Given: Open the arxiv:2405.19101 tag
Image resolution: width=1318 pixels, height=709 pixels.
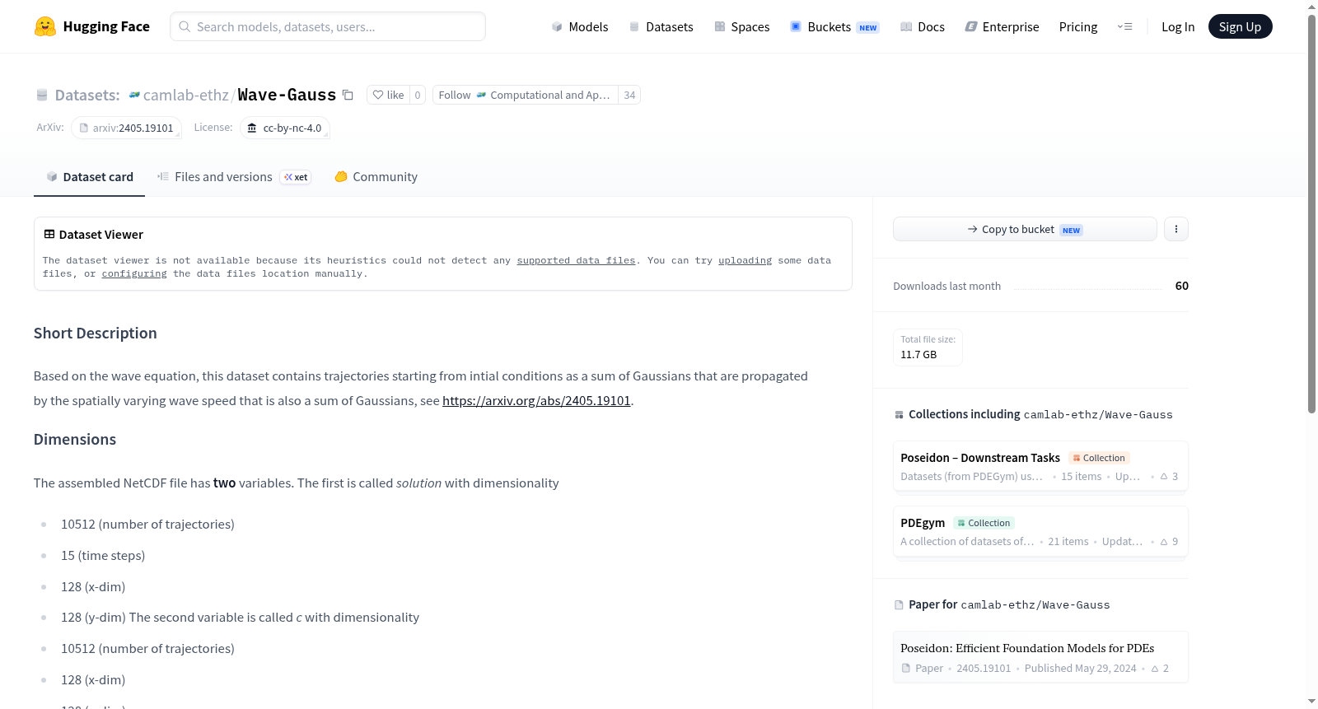Looking at the screenshot, I should pyautogui.click(x=126, y=128).
